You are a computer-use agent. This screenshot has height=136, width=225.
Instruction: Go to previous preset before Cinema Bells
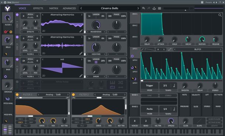pos(81,8)
